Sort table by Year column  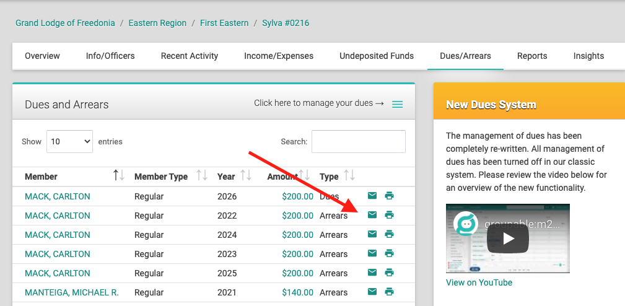246,176
